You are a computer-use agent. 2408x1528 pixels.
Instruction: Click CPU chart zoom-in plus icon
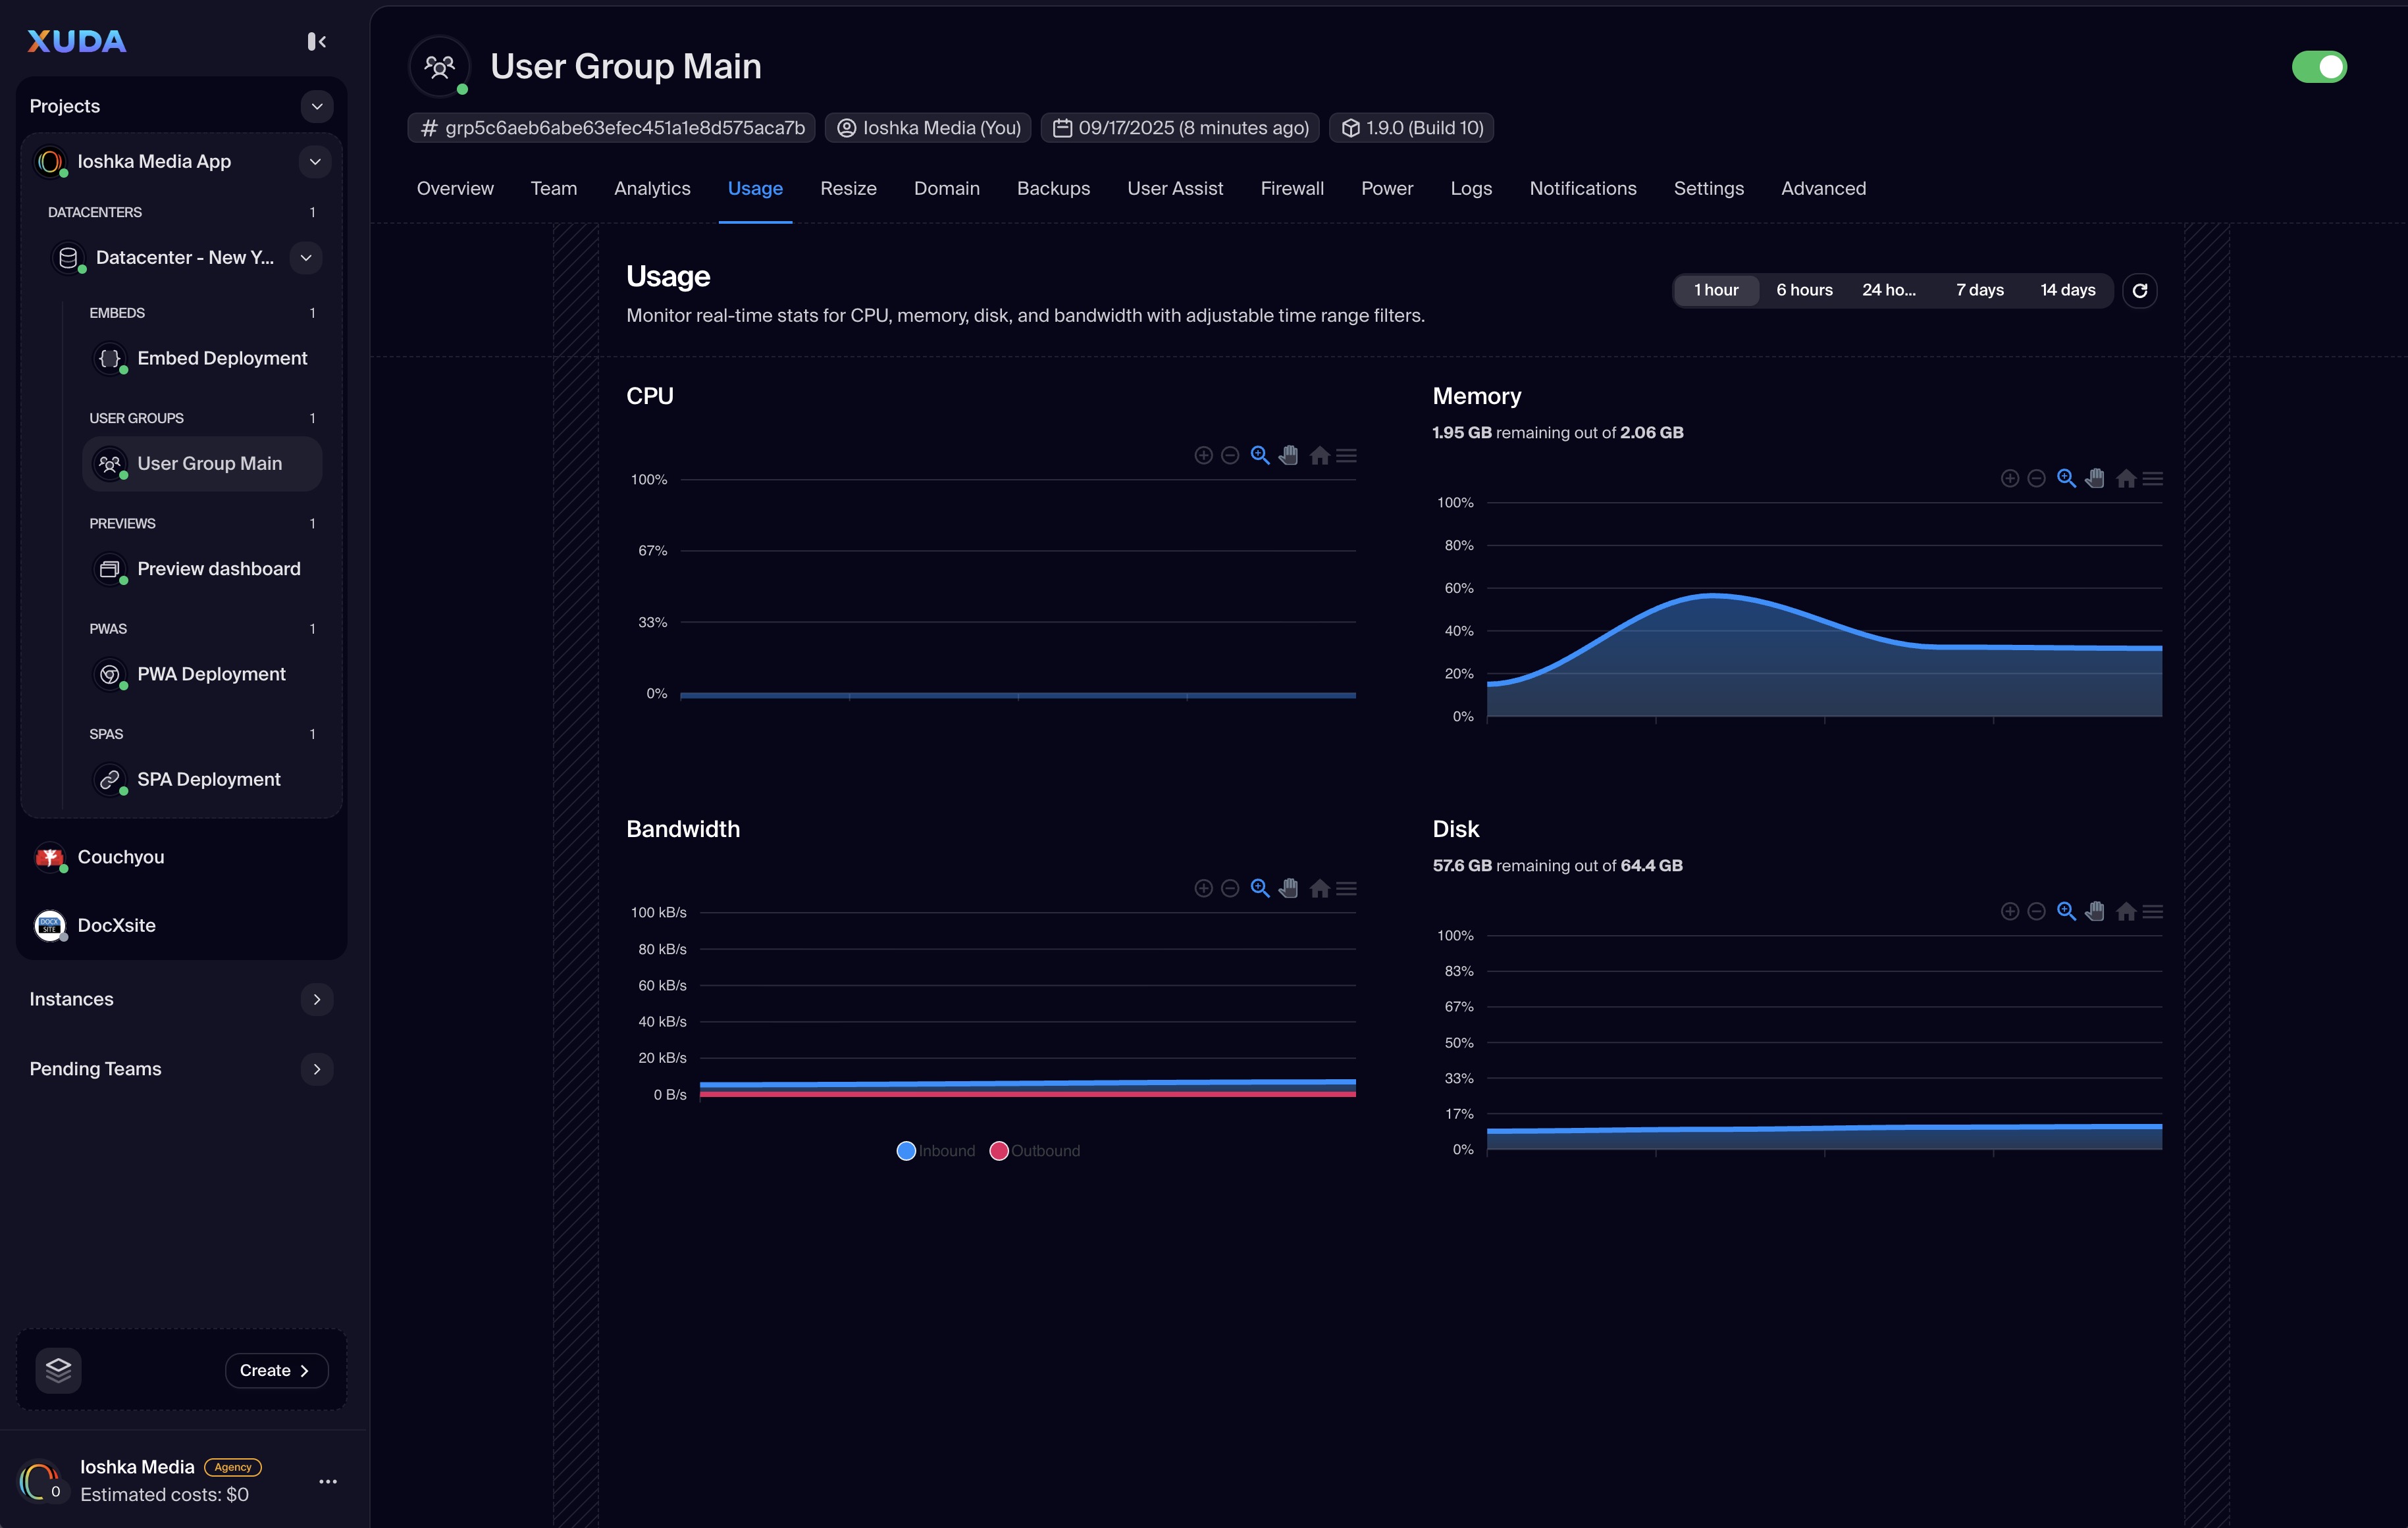1203,455
